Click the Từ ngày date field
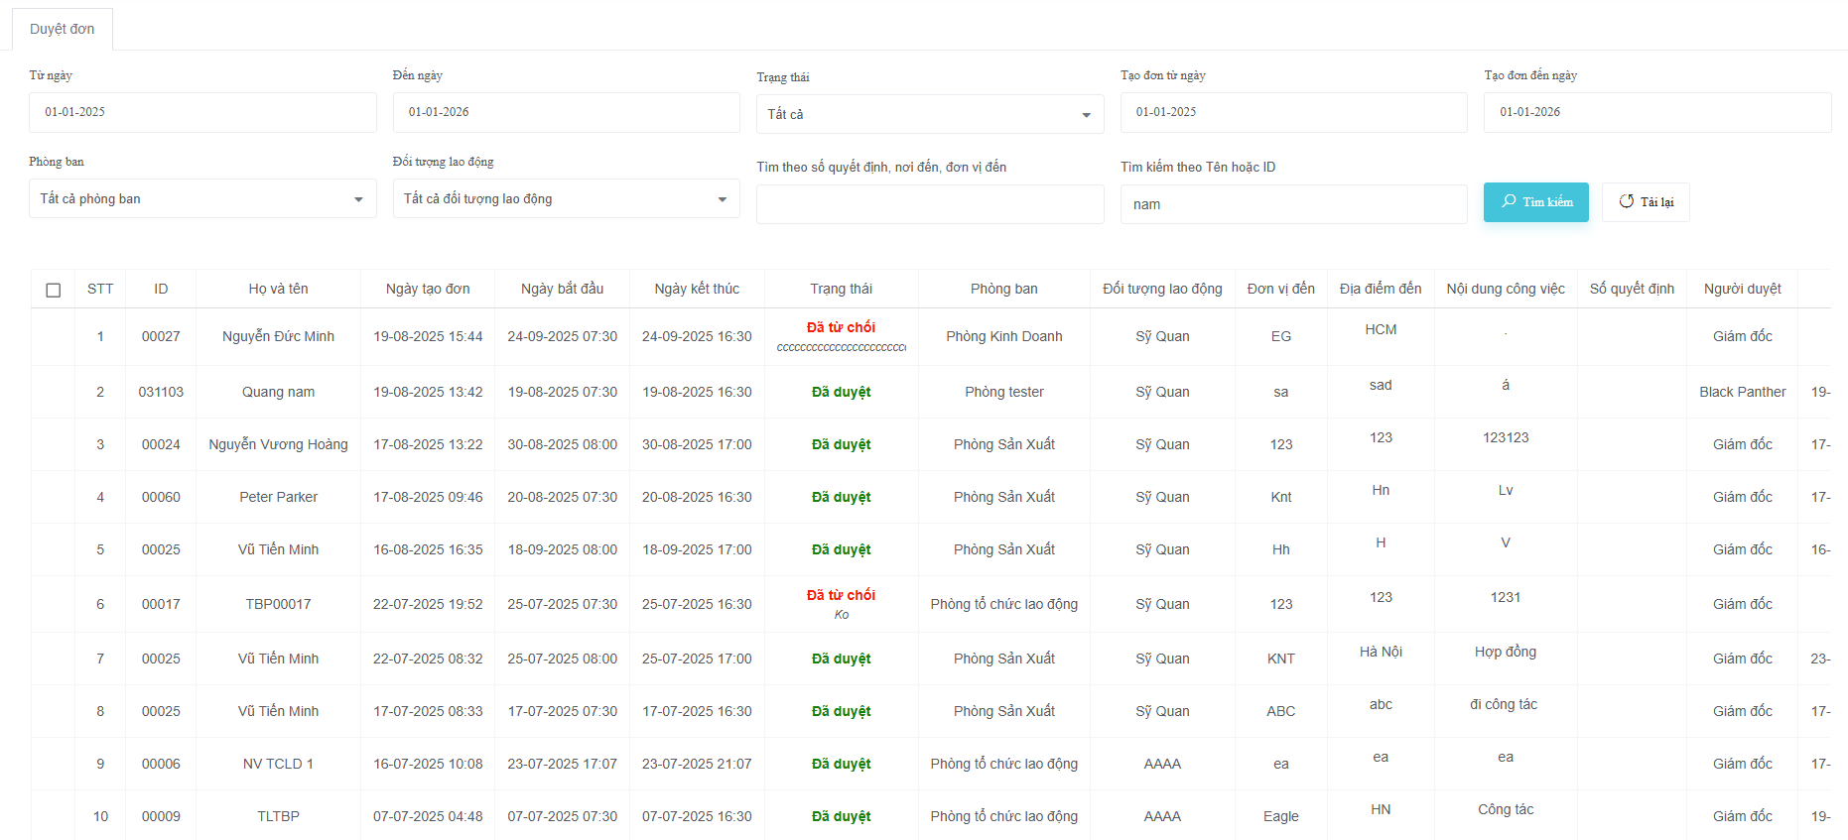Screen dimensions: 1848x840 coord(202,112)
